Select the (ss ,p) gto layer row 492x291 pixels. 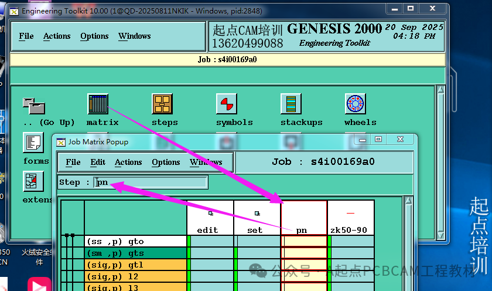pyautogui.click(x=135, y=241)
